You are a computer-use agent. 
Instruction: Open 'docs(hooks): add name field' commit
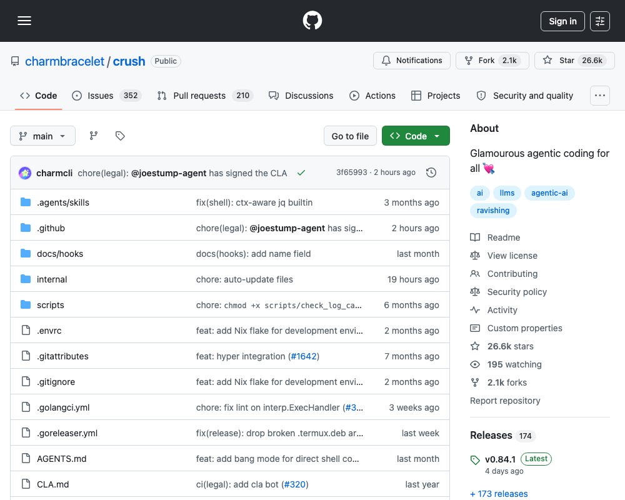pyautogui.click(x=253, y=254)
